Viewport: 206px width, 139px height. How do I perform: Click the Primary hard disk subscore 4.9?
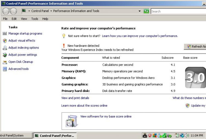[173, 91]
